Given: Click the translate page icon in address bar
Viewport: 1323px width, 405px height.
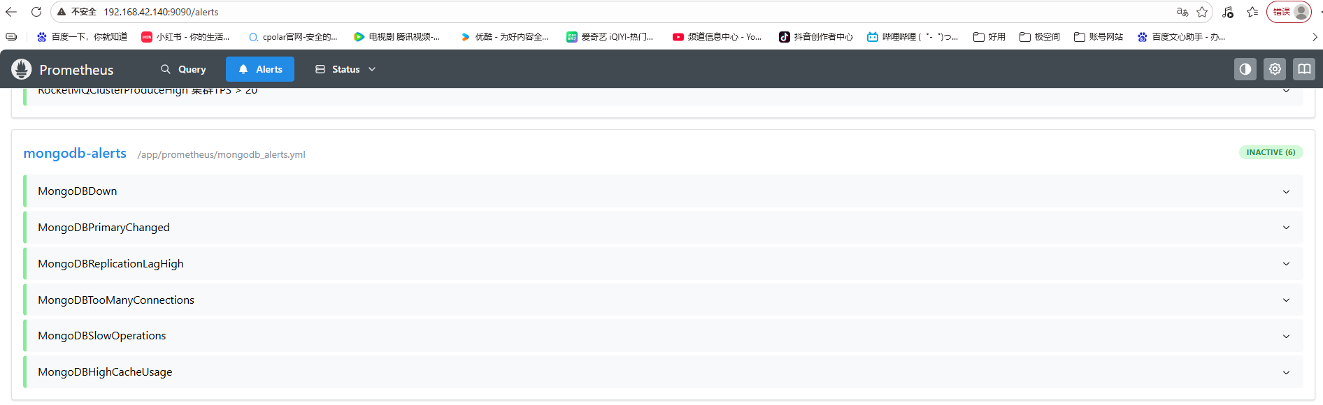Looking at the screenshot, I should (x=1182, y=12).
